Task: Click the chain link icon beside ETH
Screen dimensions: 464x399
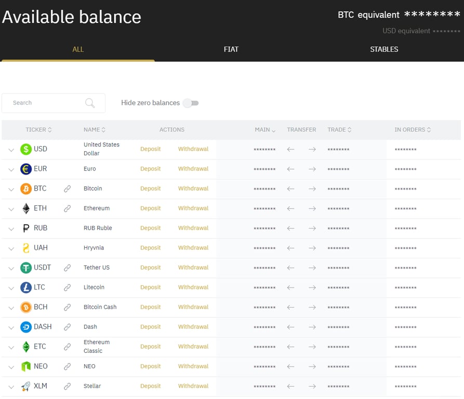Action: (67, 208)
